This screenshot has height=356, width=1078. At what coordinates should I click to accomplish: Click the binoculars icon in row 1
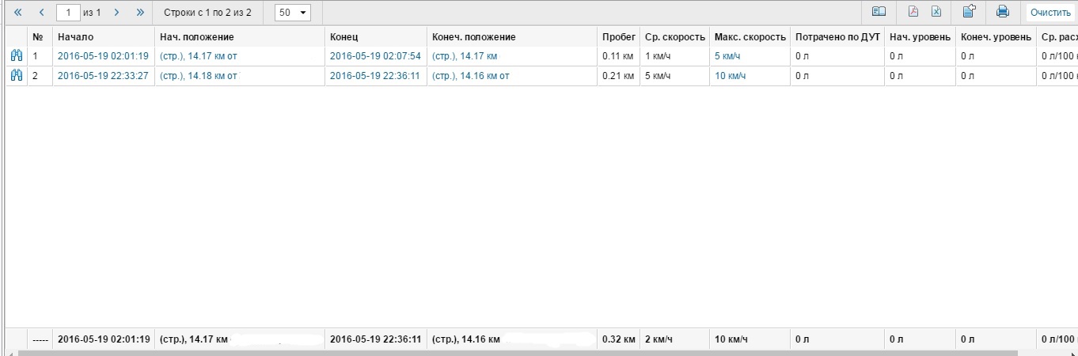point(16,56)
